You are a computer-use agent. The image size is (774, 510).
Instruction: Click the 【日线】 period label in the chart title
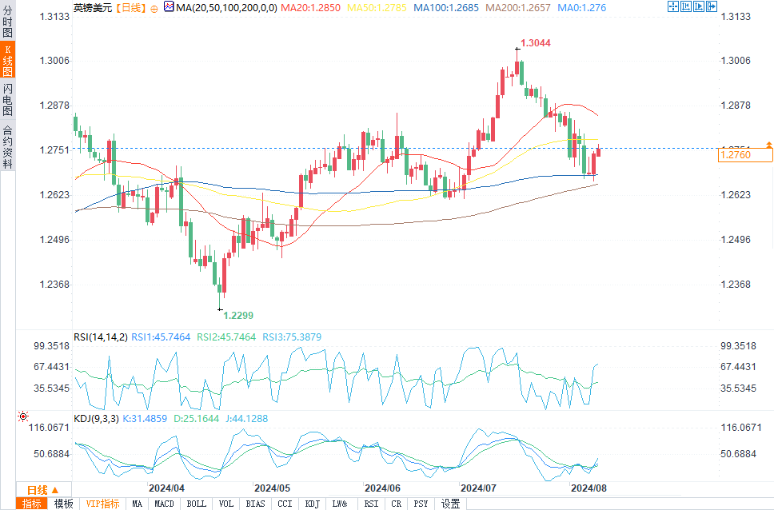coord(131,8)
